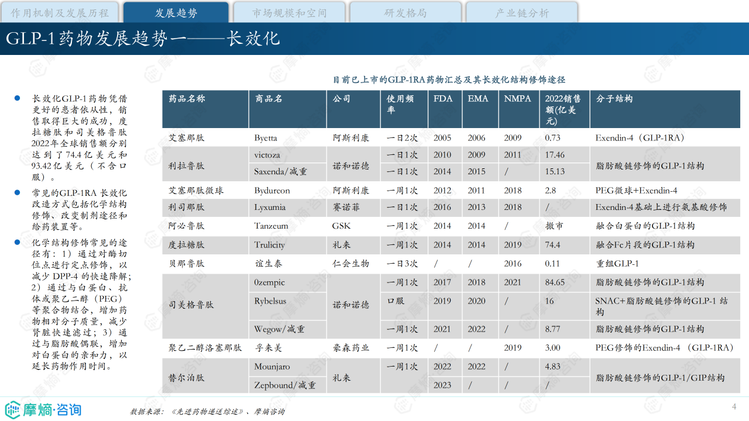Click the 度拉糖肽 drug name cell
The width and height of the screenshot is (749, 421).
205,245
